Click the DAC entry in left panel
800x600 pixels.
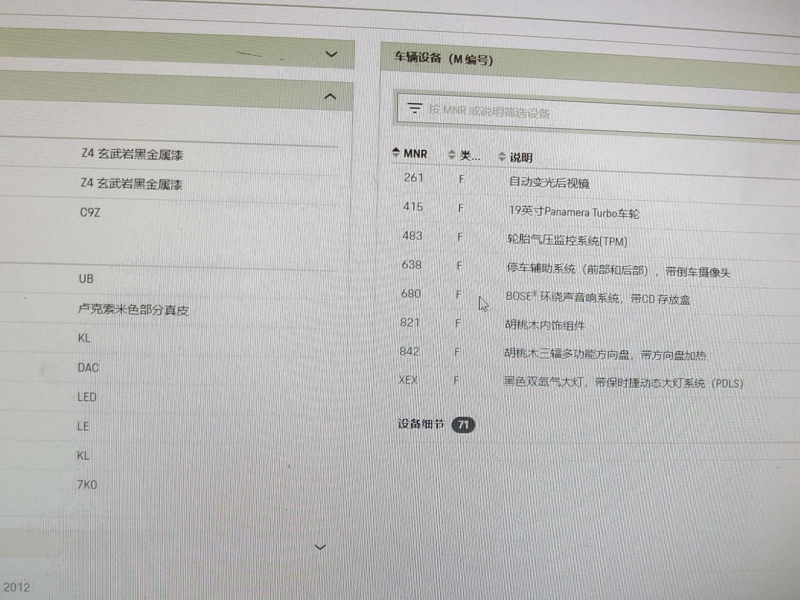[88, 367]
